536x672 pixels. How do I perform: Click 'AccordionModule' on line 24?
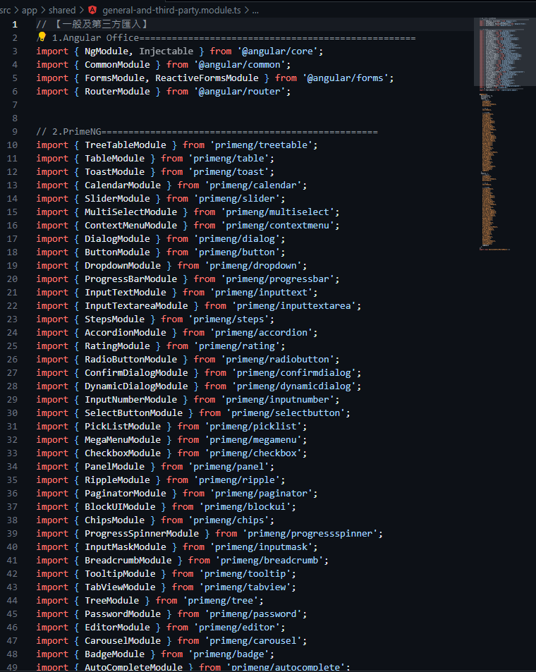tap(126, 333)
